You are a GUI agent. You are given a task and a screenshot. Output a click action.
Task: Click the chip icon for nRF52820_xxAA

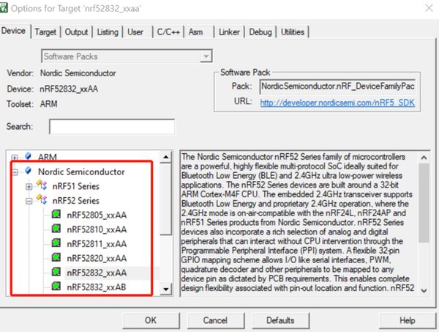tap(56, 257)
